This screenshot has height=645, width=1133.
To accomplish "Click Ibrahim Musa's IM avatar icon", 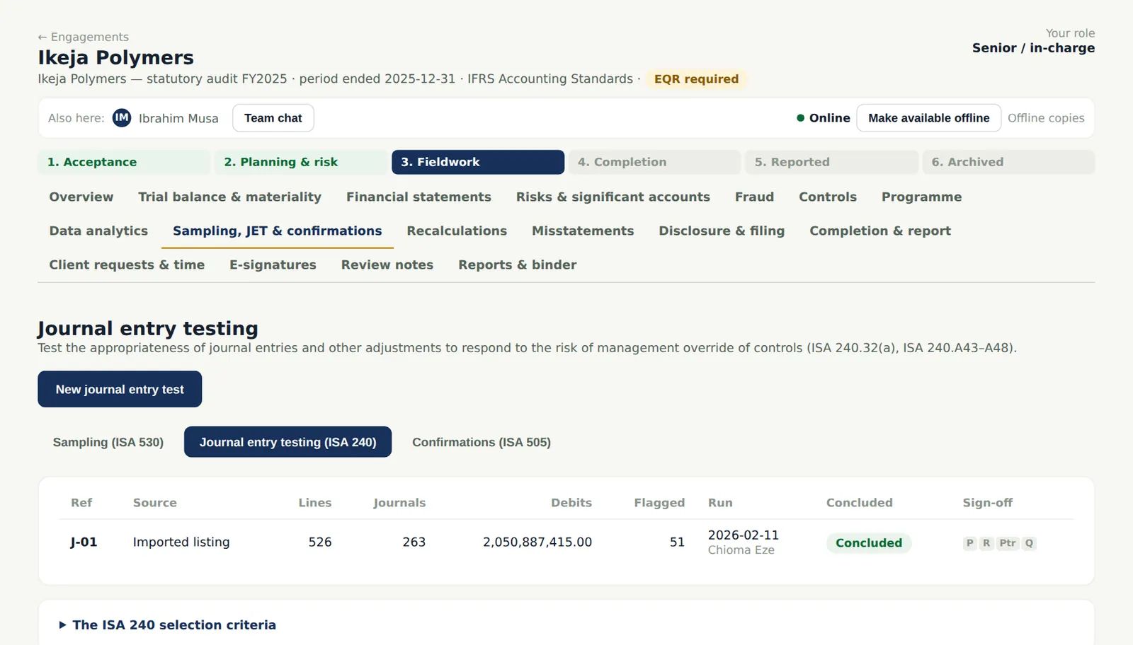I will point(122,118).
